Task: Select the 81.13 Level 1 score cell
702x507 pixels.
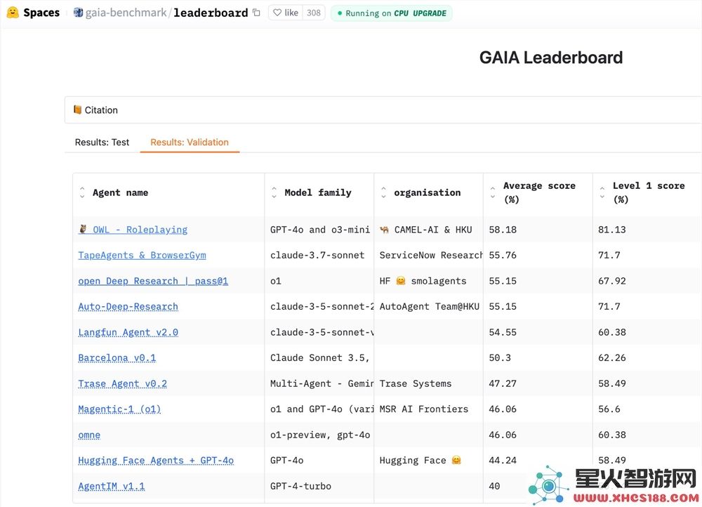Action: coord(647,230)
